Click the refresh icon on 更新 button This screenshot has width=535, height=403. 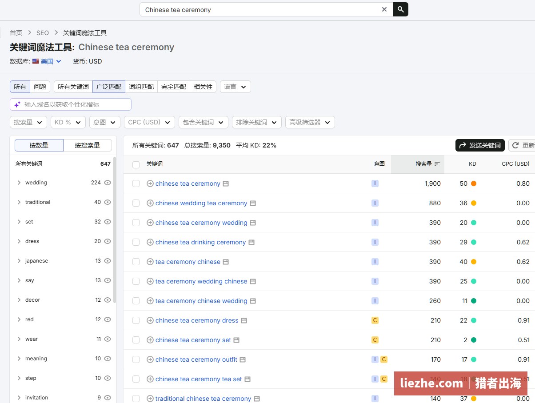coord(516,145)
